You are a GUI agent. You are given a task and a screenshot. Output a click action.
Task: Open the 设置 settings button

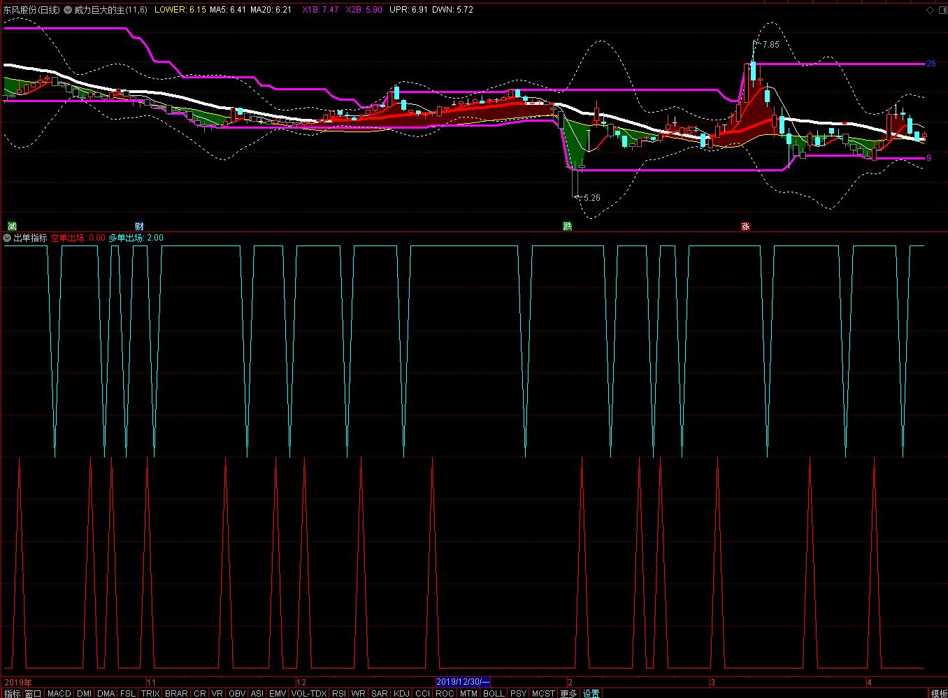click(591, 693)
